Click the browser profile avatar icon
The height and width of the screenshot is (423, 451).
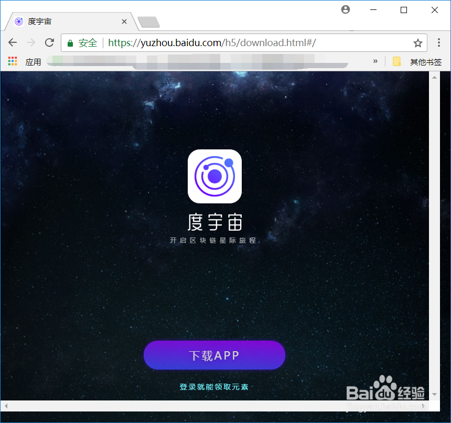coord(345,9)
